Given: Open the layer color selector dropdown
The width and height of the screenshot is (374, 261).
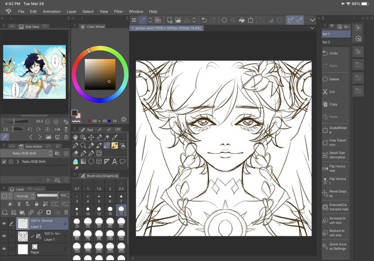Looking at the screenshot, I should click(x=7, y=196).
